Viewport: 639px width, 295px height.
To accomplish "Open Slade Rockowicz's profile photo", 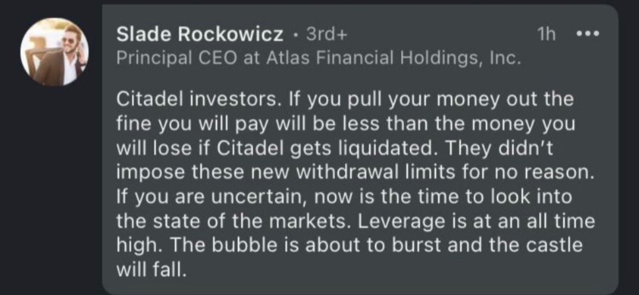I will coord(54,52).
